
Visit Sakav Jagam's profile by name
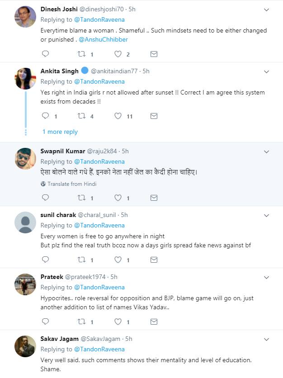tap(59, 339)
